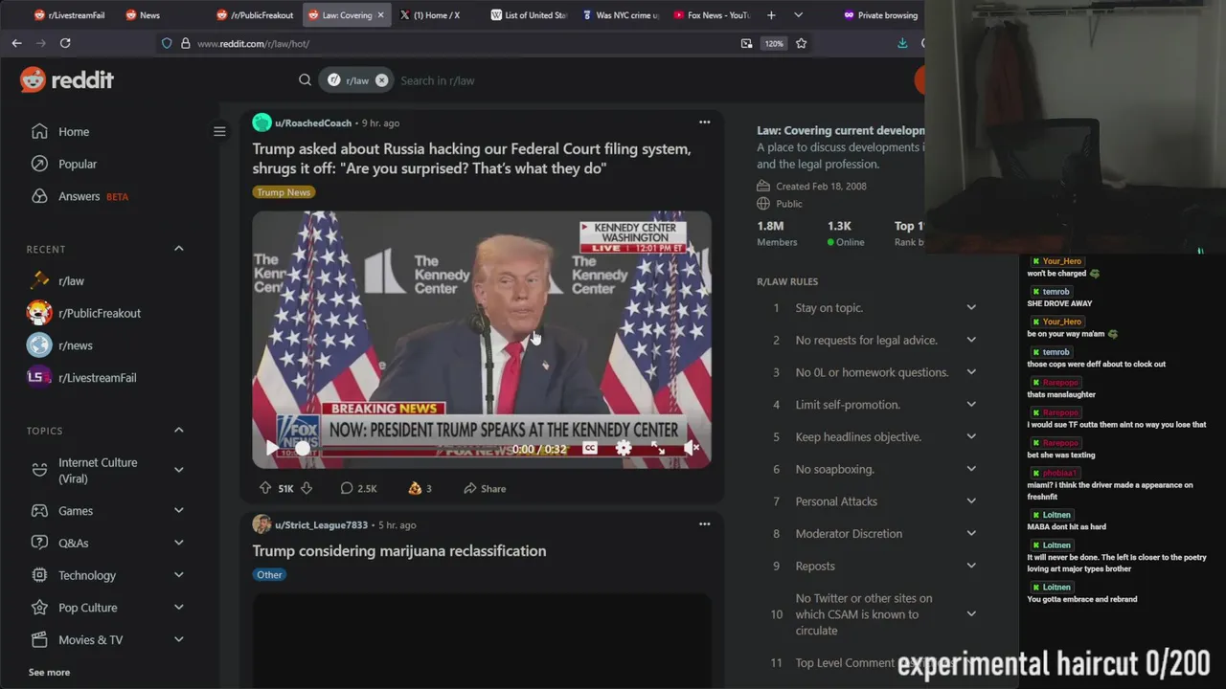
Task: Collapse the RECENT section
Action: (178, 249)
